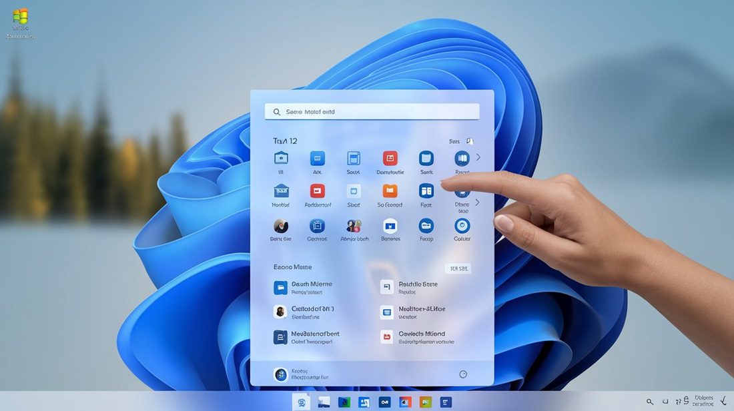
Task: Open the dark blue 'OA' taskbar icon
Action: pos(385,402)
